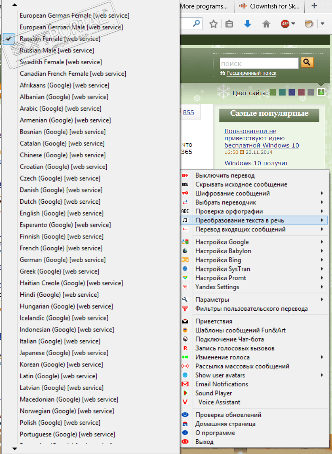
Task: Click the red R call recording icon
Action: [x=185, y=348]
